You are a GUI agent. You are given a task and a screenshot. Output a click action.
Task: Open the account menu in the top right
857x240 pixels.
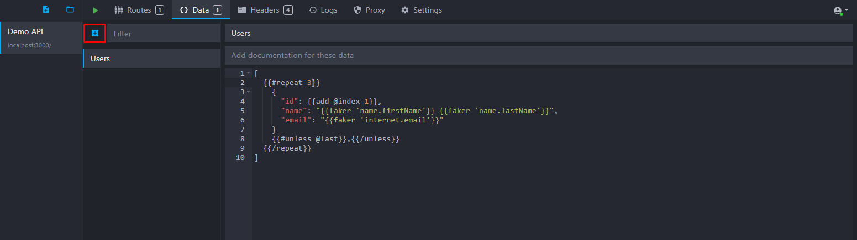click(840, 10)
